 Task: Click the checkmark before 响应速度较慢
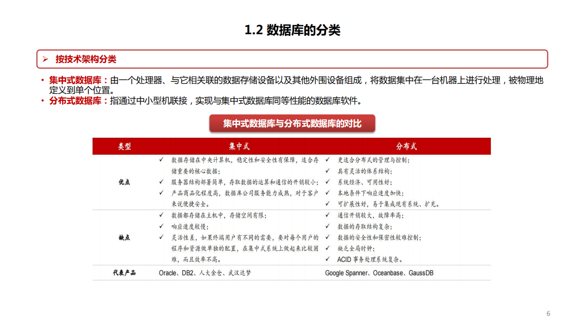coord(161,226)
